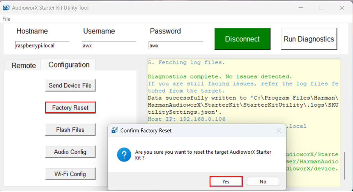Click the green Disconnect button
Image resolution: width=353 pixels, height=192 pixels.
[243, 39]
